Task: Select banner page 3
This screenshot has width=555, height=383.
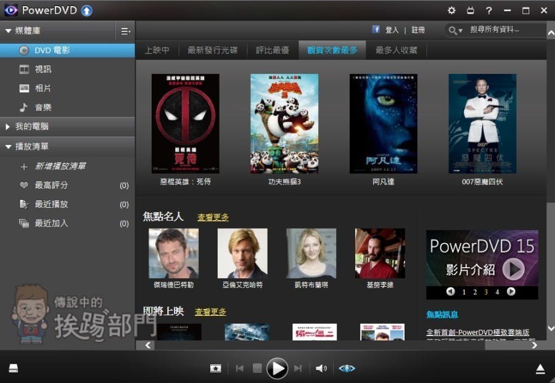Action: click(486, 292)
